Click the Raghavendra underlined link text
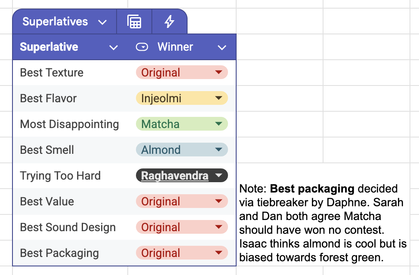 tap(175, 176)
